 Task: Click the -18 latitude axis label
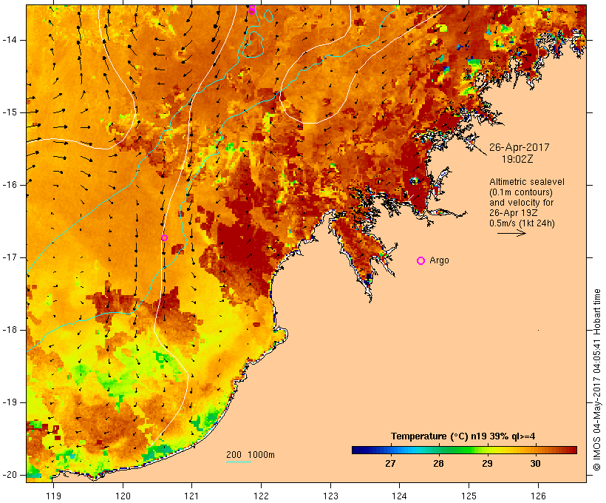(x=9, y=330)
